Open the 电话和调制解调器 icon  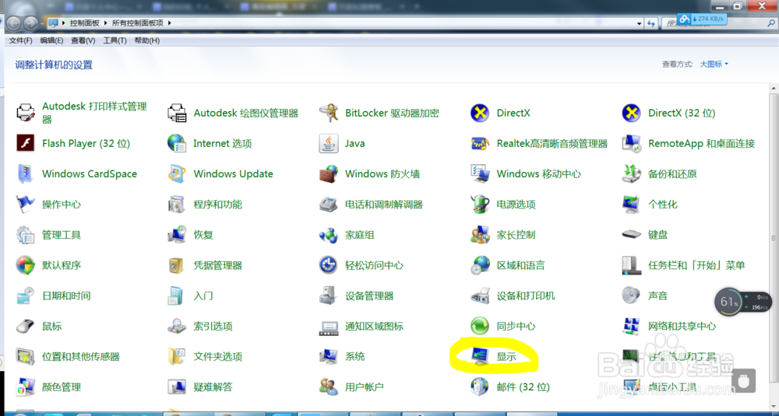click(329, 205)
